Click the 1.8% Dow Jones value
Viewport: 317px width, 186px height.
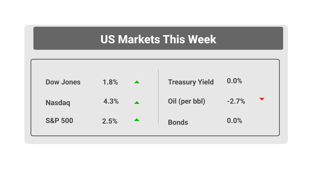(110, 82)
